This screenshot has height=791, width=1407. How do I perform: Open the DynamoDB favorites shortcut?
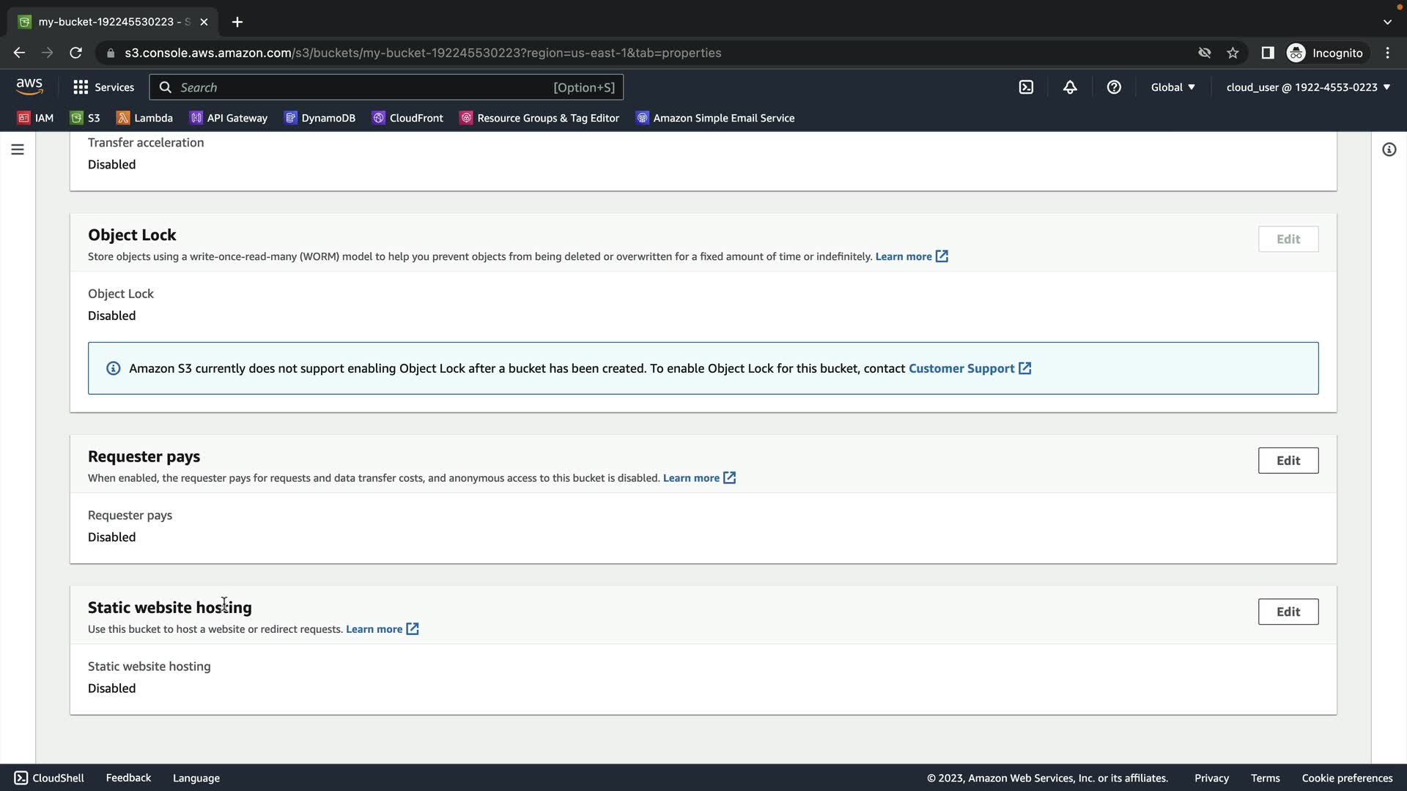coord(320,118)
